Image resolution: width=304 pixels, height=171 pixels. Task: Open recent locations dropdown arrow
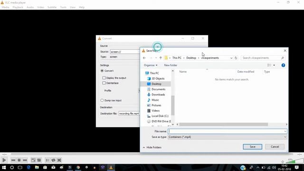[156, 58]
